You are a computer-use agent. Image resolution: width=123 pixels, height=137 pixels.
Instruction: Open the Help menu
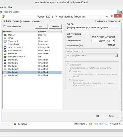tap(10, 7)
